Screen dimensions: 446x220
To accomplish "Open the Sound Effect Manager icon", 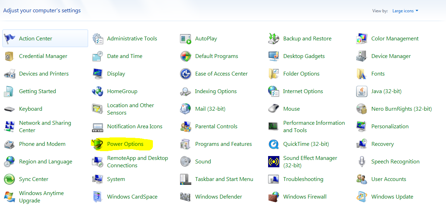I will pos(274,161).
